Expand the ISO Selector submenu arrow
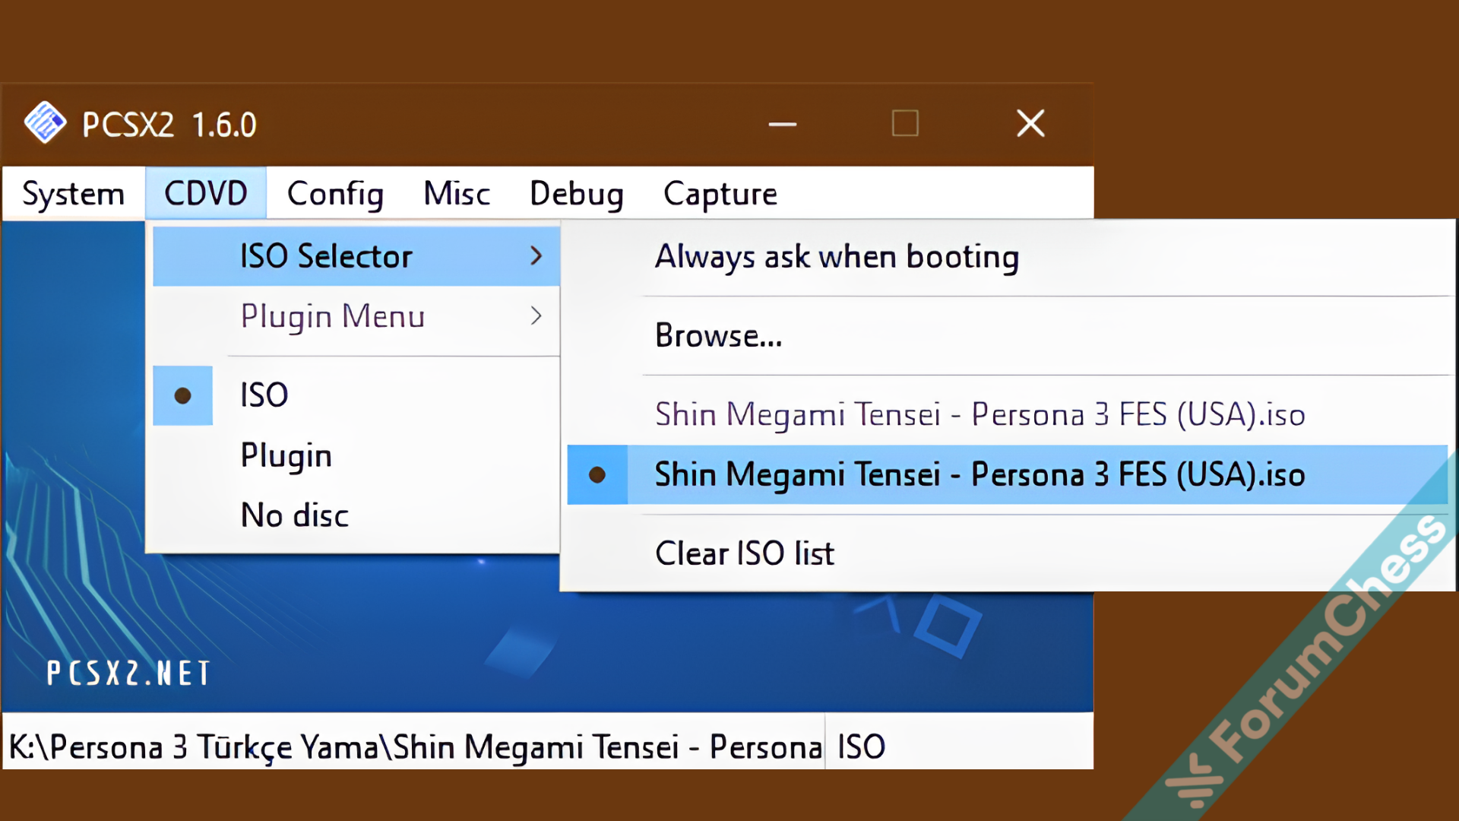This screenshot has height=821, width=1459. (x=536, y=255)
